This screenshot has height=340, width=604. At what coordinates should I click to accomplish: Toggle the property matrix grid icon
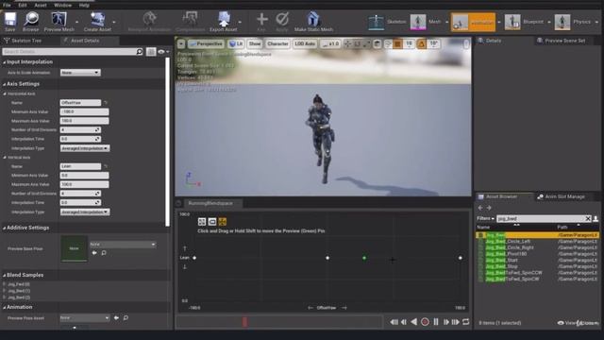[151, 51]
